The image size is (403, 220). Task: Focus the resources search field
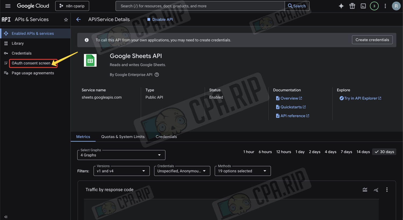pyautogui.click(x=200, y=6)
